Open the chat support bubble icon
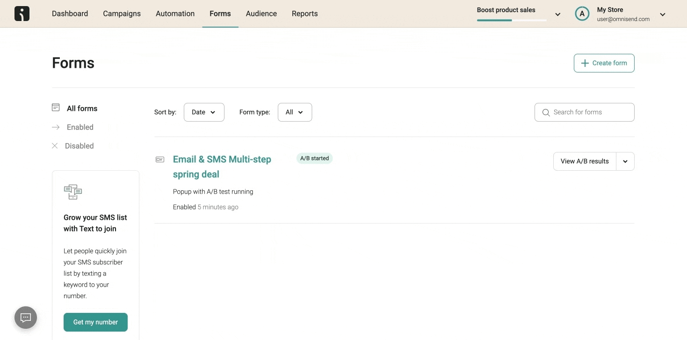This screenshot has height=340, width=687. (x=26, y=318)
